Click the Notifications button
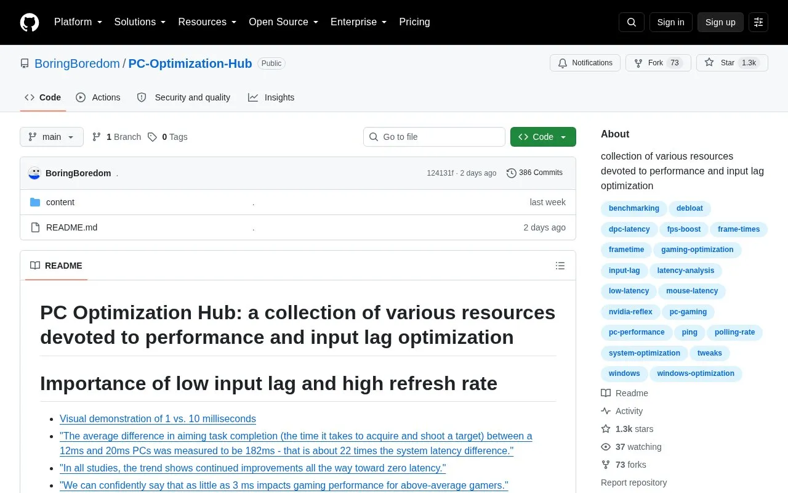This screenshot has height=493, width=788. coord(585,63)
